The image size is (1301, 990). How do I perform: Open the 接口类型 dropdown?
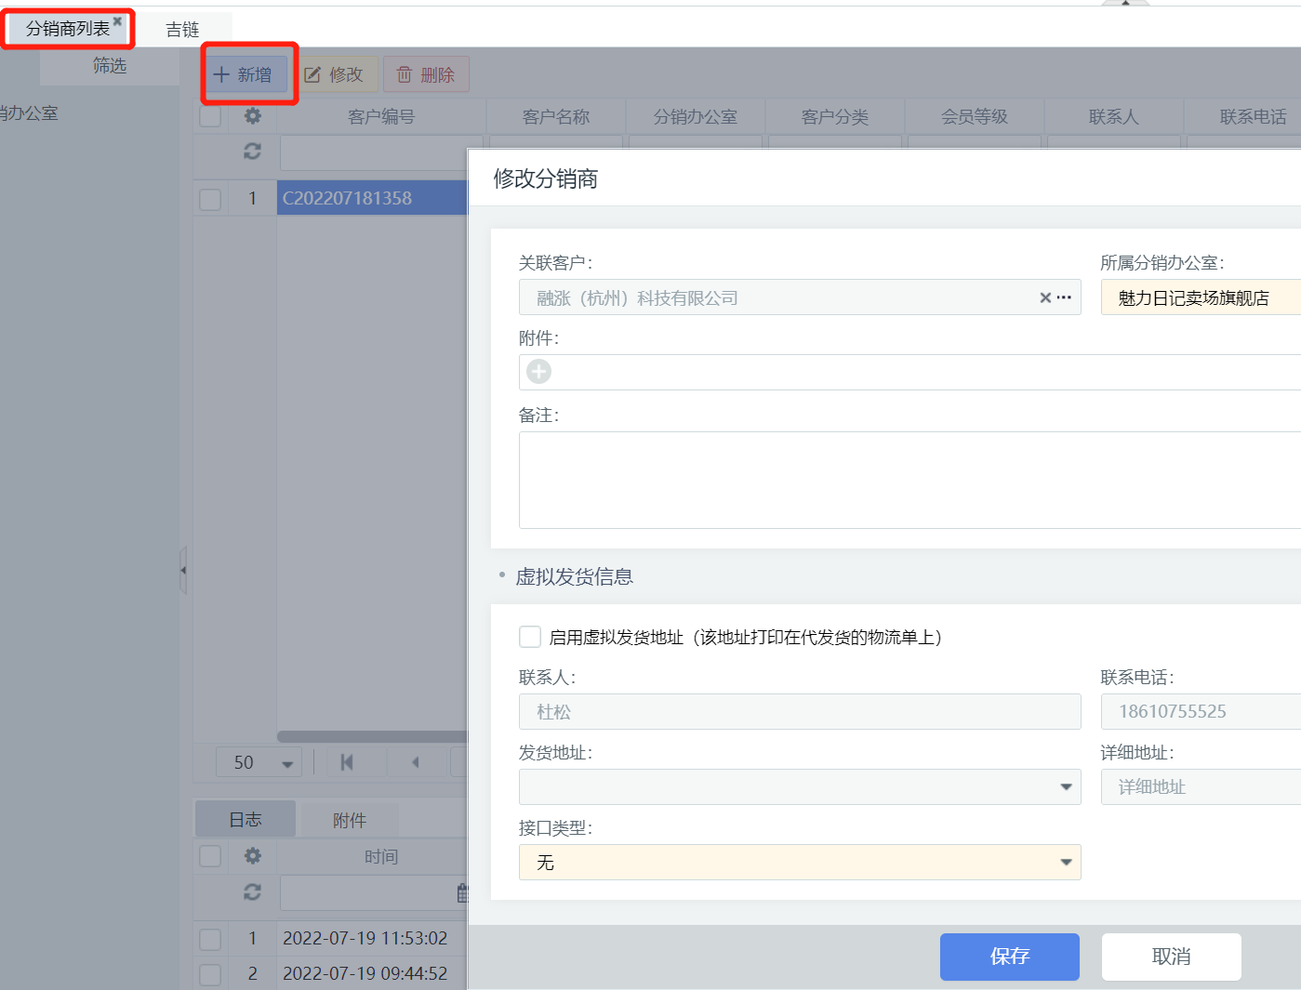800,863
